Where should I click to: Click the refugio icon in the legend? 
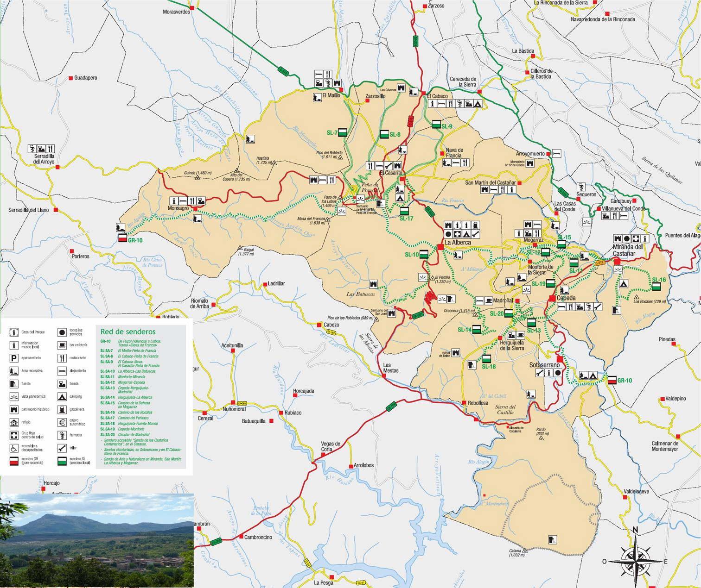coord(13,422)
